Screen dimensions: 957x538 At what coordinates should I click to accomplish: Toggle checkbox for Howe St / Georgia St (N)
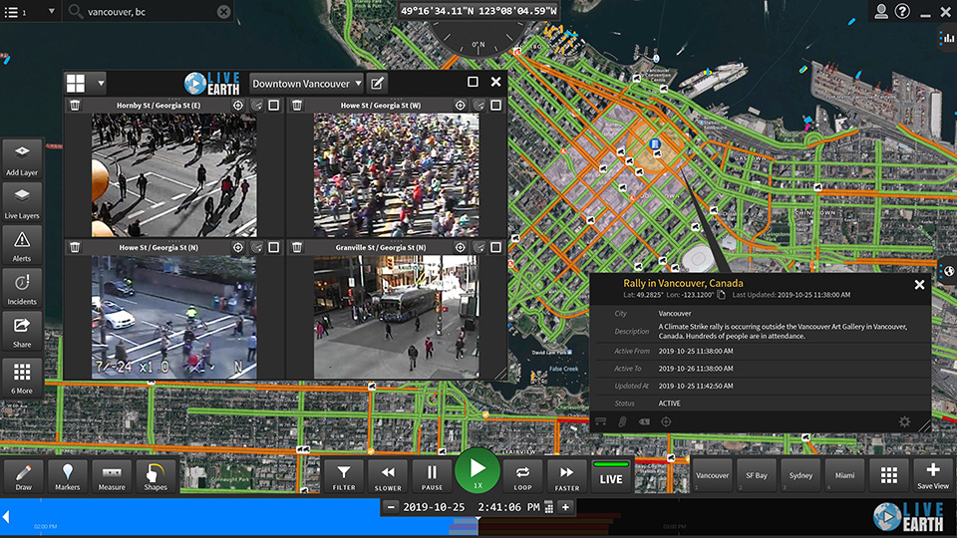[274, 248]
